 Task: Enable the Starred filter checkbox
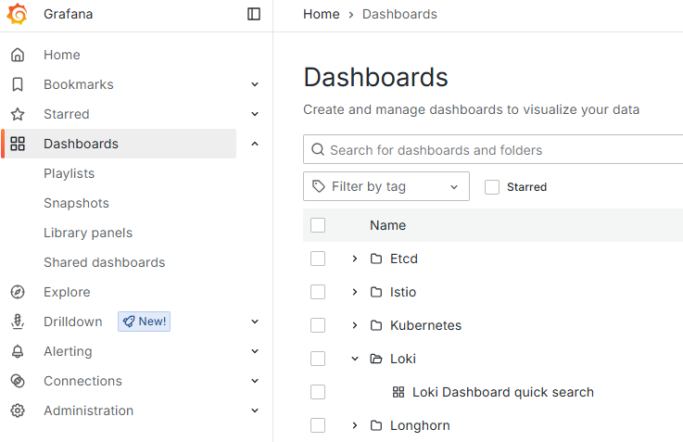[492, 187]
